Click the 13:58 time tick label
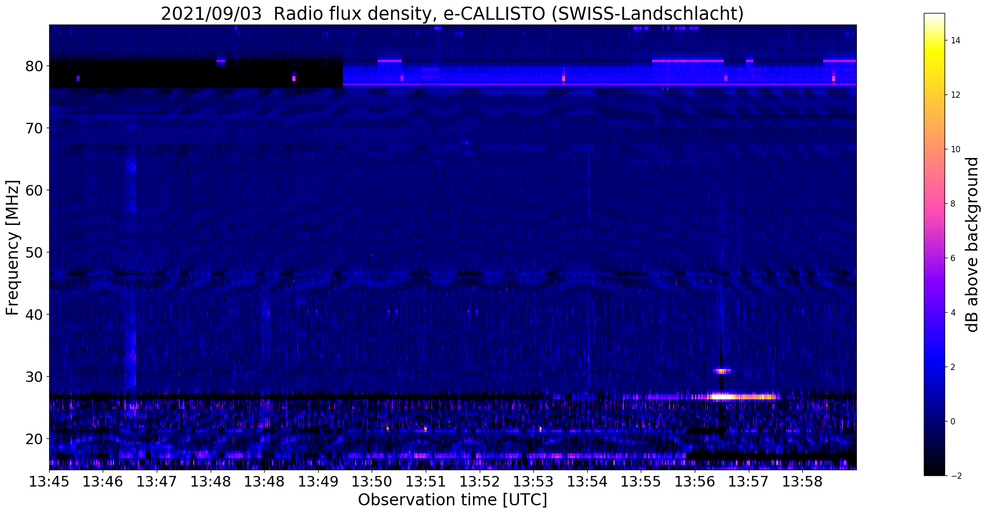 click(x=802, y=482)
